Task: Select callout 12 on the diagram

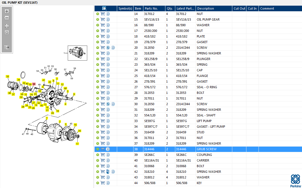Action: pyautogui.click(x=62, y=85)
